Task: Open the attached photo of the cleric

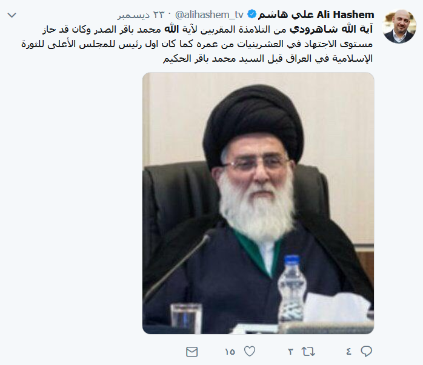Action: click(258, 203)
